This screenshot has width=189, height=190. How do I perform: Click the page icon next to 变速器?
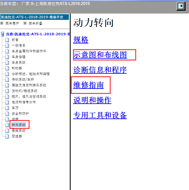(7, 136)
